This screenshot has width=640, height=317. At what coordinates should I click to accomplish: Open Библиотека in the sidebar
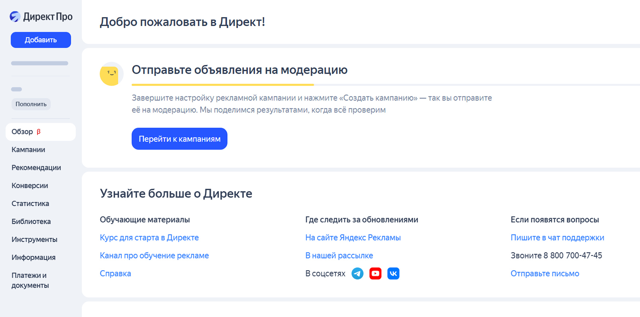click(31, 221)
